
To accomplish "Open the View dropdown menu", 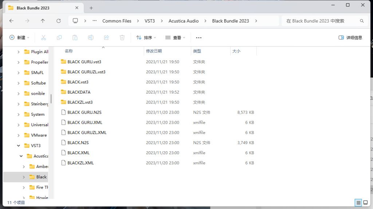I will coord(175,37).
